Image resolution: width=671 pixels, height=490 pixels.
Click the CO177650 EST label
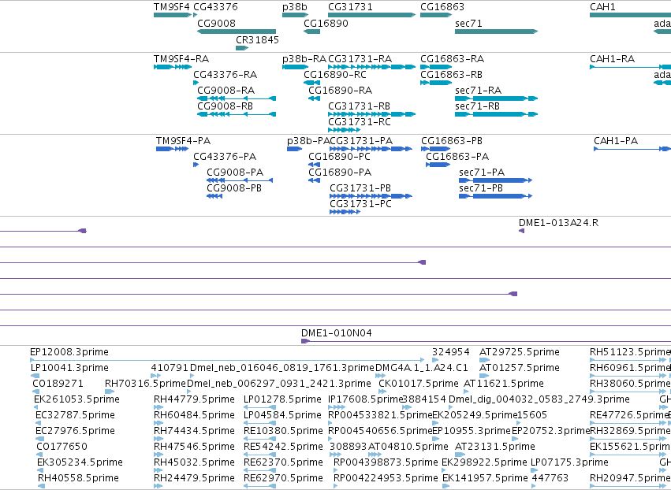click(62, 447)
